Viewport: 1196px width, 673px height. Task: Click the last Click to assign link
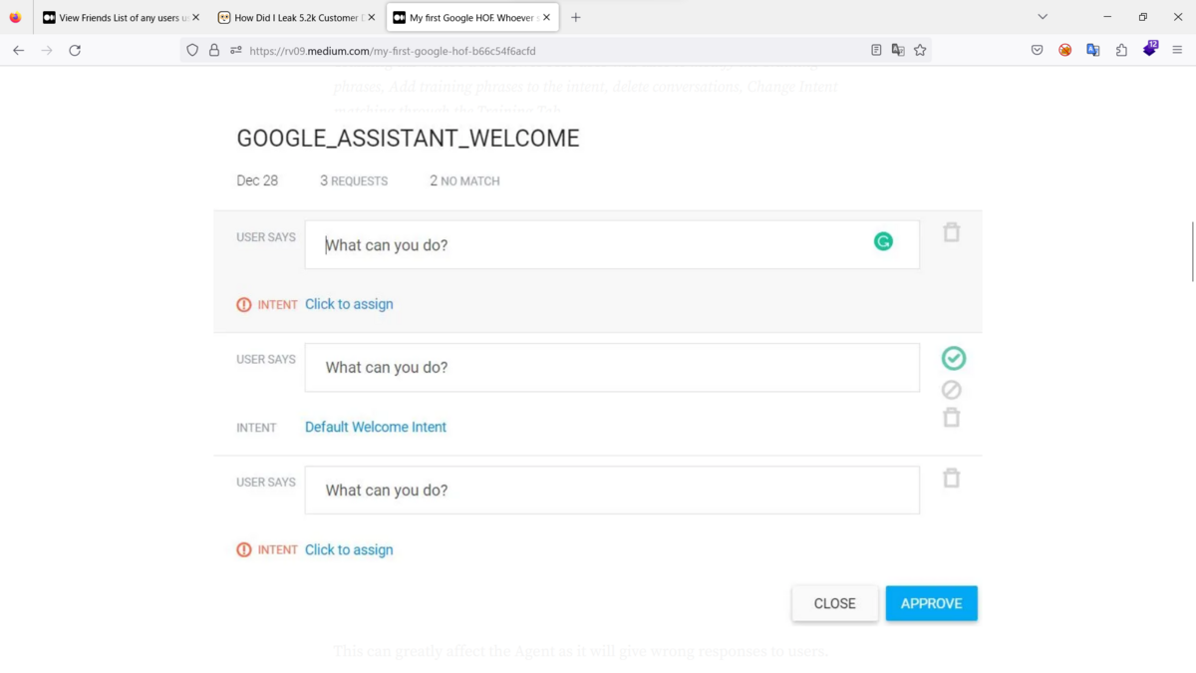point(349,549)
